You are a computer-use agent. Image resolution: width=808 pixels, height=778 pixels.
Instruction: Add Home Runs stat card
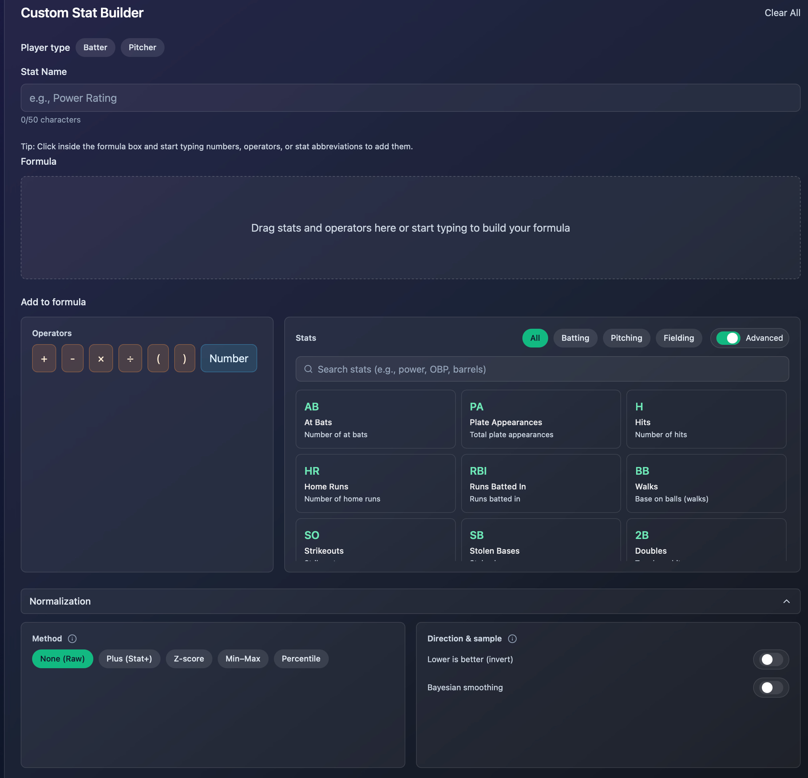(375, 483)
